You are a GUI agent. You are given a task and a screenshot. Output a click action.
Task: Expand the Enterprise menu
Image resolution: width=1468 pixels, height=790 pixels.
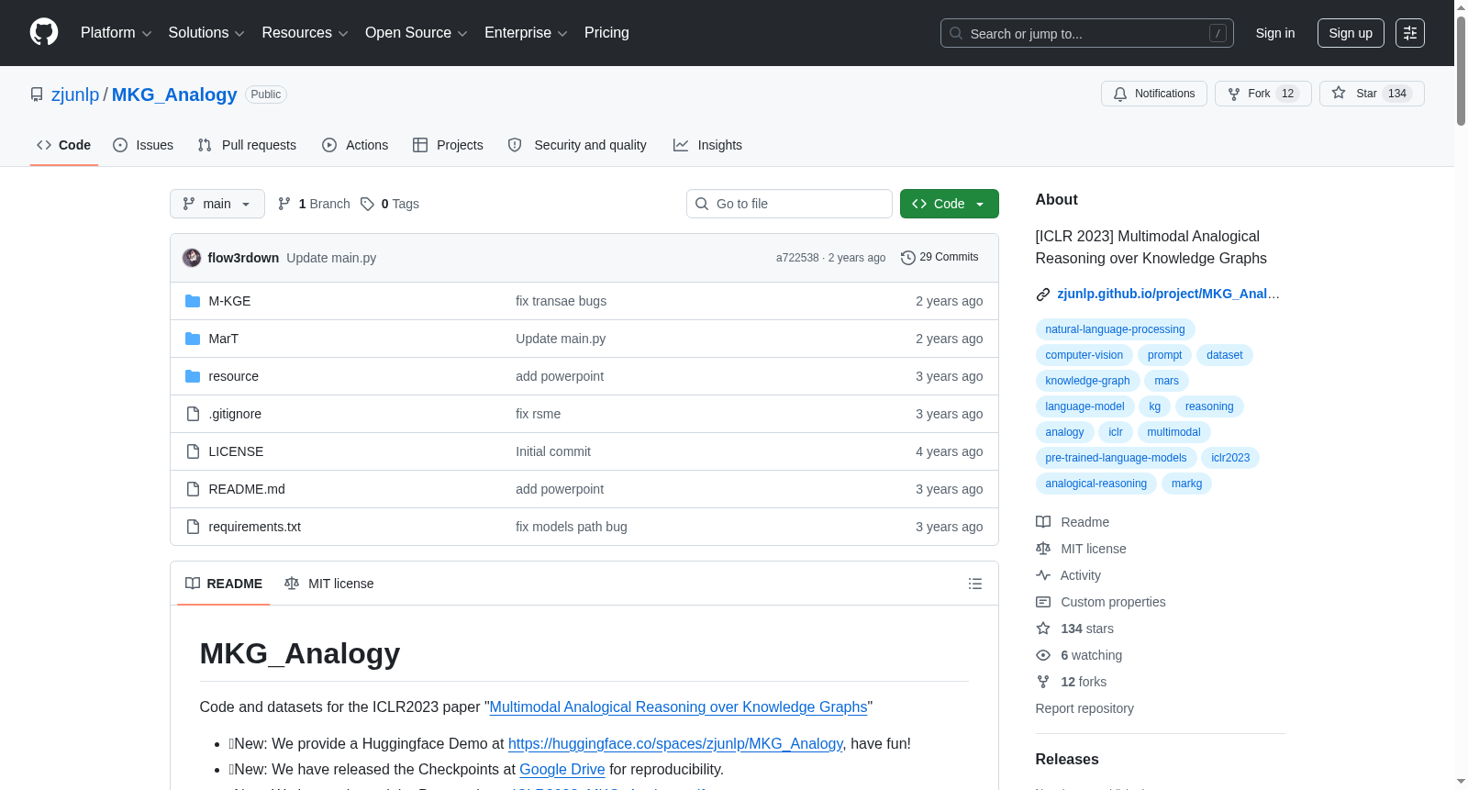click(526, 33)
